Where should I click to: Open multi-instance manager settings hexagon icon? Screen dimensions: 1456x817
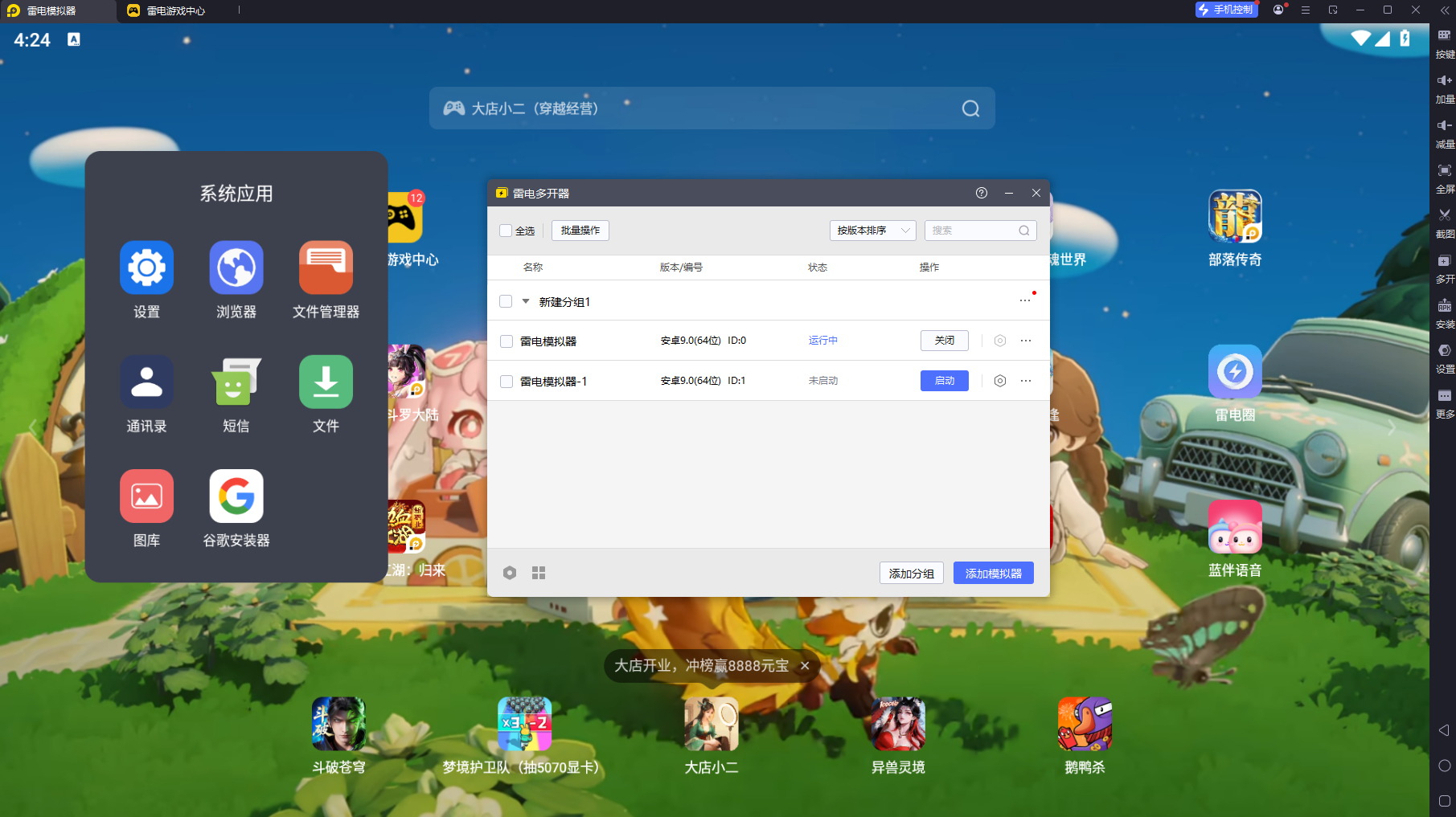pyautogui.click(x=510, y=573)
